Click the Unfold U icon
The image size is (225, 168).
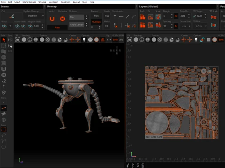52,19
